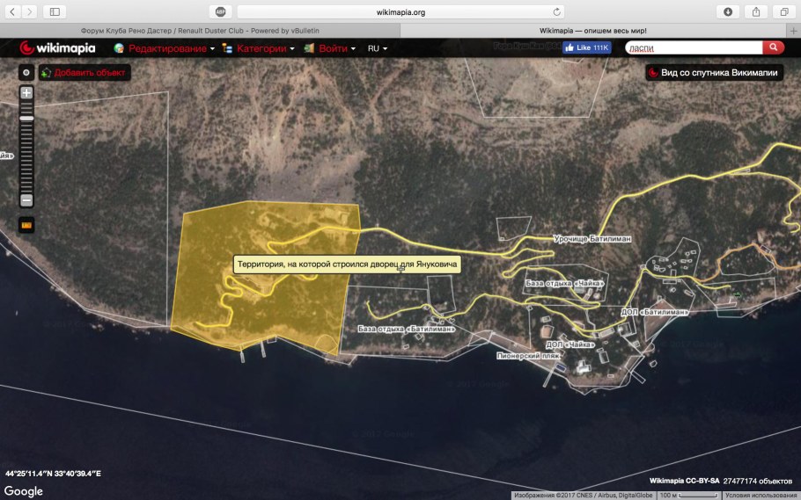This screenshot has width=801, height=500.
Task: Zoom out with the minus button
Action: coord(26,200)
